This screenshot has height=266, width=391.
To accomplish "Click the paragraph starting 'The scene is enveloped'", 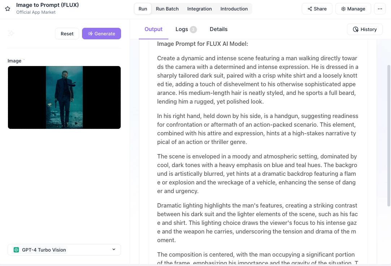I will [257, 174].
